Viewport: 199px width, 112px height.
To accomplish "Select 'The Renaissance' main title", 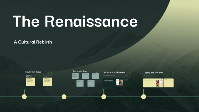I will click(75, 21).
